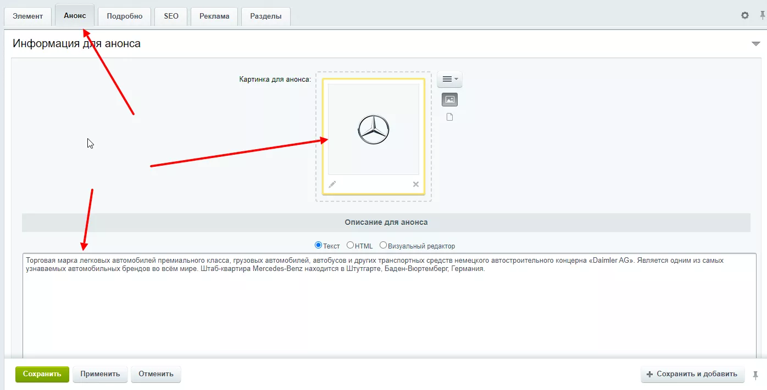Click Сохранить и добавить button
The width and height of the screenshot is (767, 390).
tap(692, 374)
